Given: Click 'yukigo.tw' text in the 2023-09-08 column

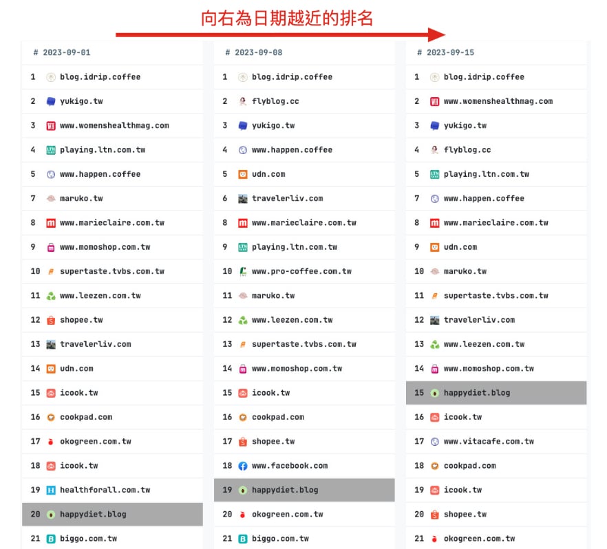Looking at the screenshot, I should tap(273, 126).
